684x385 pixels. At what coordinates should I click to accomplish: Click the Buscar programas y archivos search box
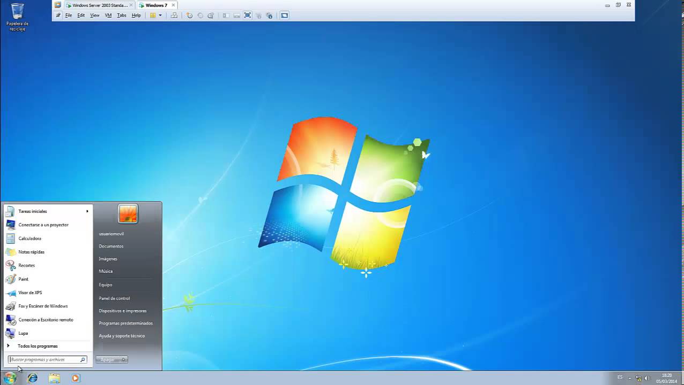click(47, 360)
